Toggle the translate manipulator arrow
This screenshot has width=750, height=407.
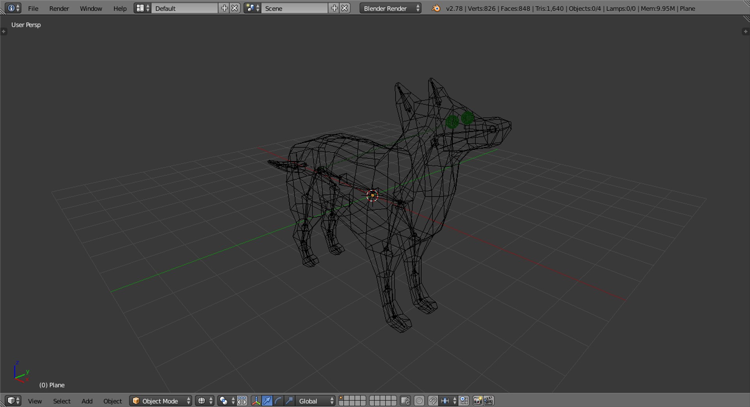coord(267,401)
